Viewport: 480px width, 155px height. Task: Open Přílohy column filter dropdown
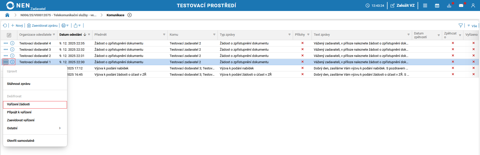click(x=308, y=35)
